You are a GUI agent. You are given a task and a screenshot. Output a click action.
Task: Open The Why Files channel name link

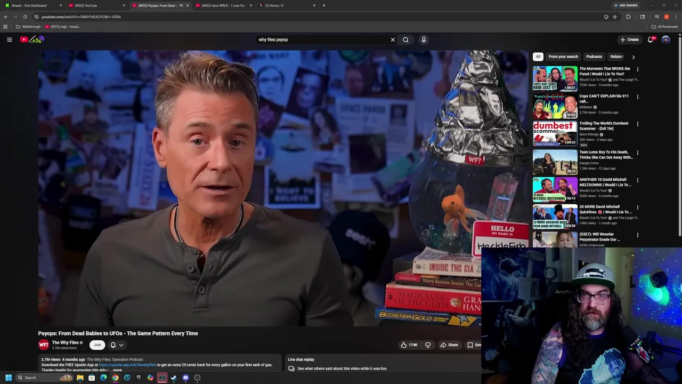coord(66,343)
